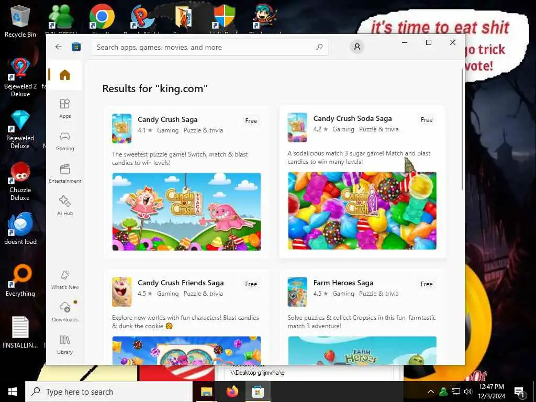Click the 'Results for "king.com"' heading
Image resolution: width=536 pixels, height=402 pixels.
[x=155, y=88]
